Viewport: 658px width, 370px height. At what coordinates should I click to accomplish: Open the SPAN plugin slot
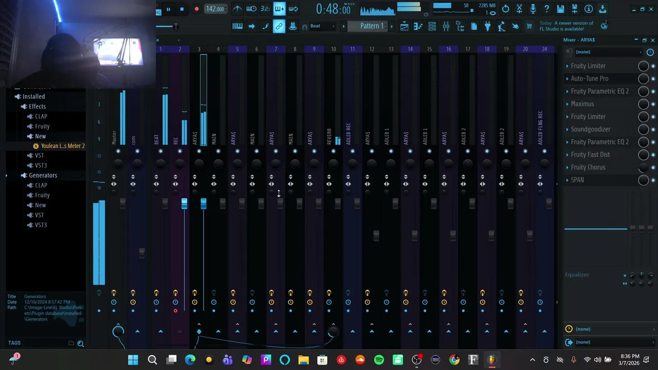[577, 180]
